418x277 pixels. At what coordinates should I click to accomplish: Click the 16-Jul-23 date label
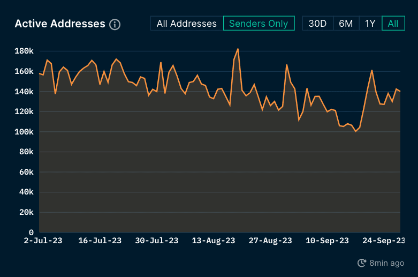(x=100, y=241)
